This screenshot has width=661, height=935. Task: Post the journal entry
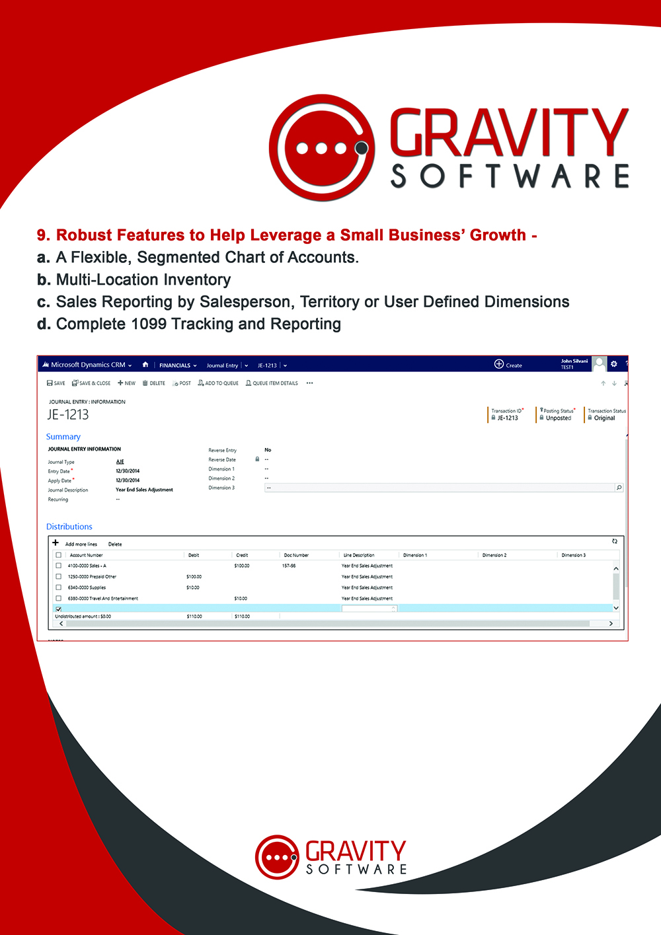pyautogui.click(x=182, y=383)
